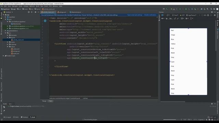Toggle the autoconnect magnet icon in Preview
Image resolution: width=219 pixels, height=123 pixels.
click(x=167, y=18)
